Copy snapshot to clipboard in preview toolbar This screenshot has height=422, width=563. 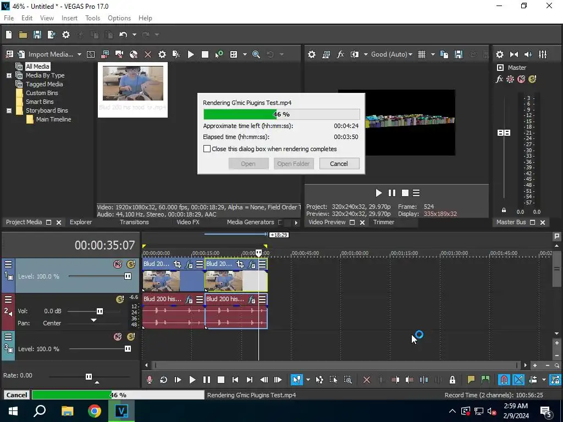[444, 54]
